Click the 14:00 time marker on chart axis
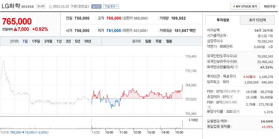The image size is (279, 139). click(x=165, y=132)
